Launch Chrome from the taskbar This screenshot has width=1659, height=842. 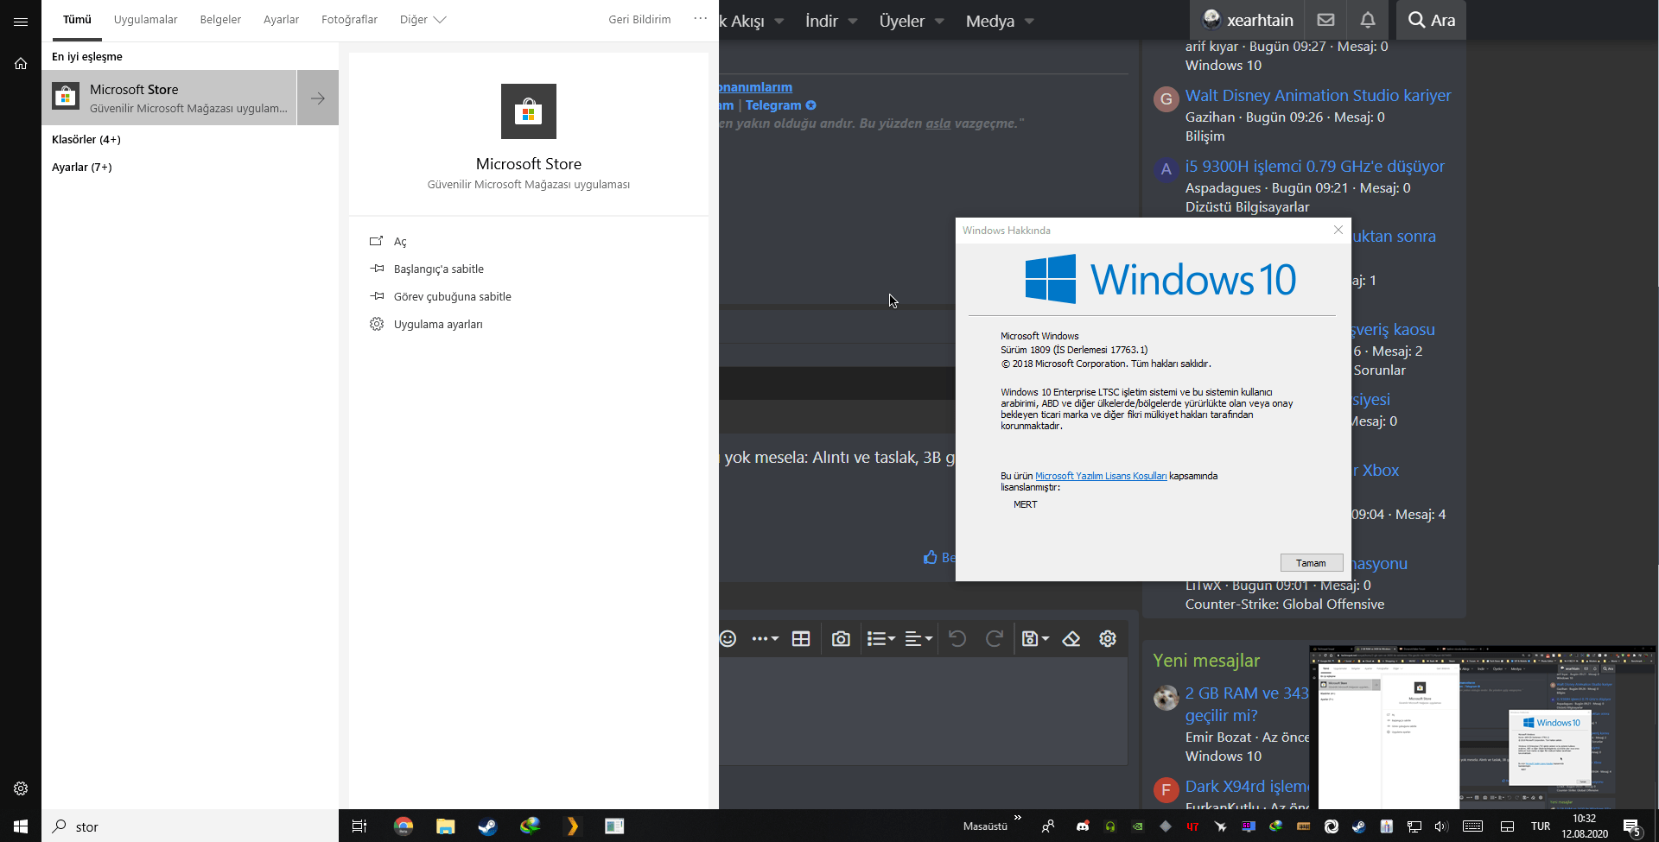tap(404, 826)
